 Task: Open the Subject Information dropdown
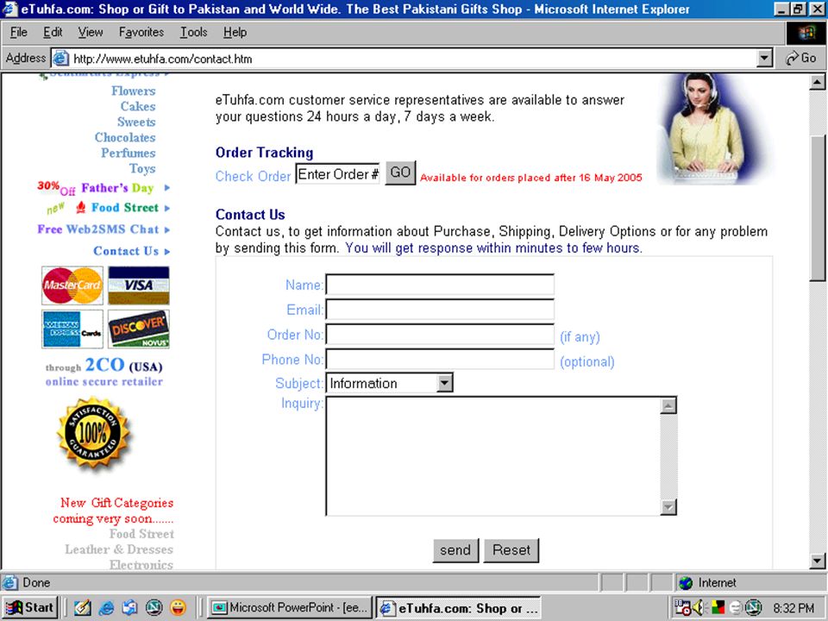[390, 383]
